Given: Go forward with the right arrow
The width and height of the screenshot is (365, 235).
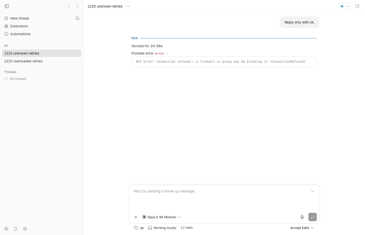Looking at the screenshot, I should pyautogui.click(x=77, y=6).
